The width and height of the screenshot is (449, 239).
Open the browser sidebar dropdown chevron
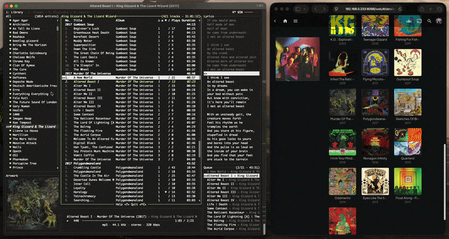(305, 9)
